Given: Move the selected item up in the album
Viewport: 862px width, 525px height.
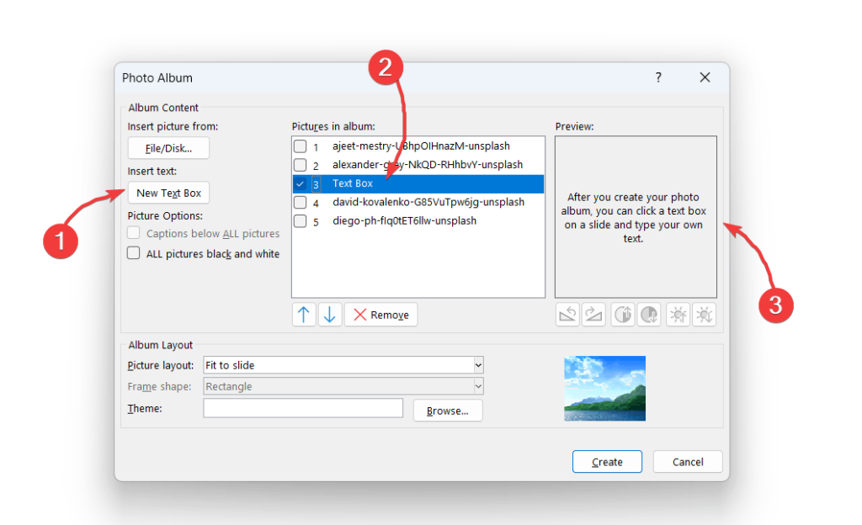Looking at the screenshot, I should coord(304,314).
